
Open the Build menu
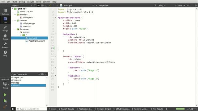point(15,2)
